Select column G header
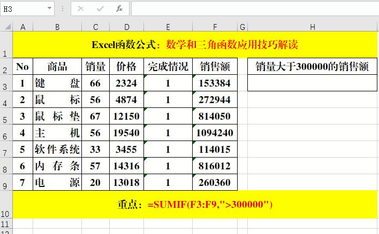Screen dimensions: 379x234 point(242,27)
